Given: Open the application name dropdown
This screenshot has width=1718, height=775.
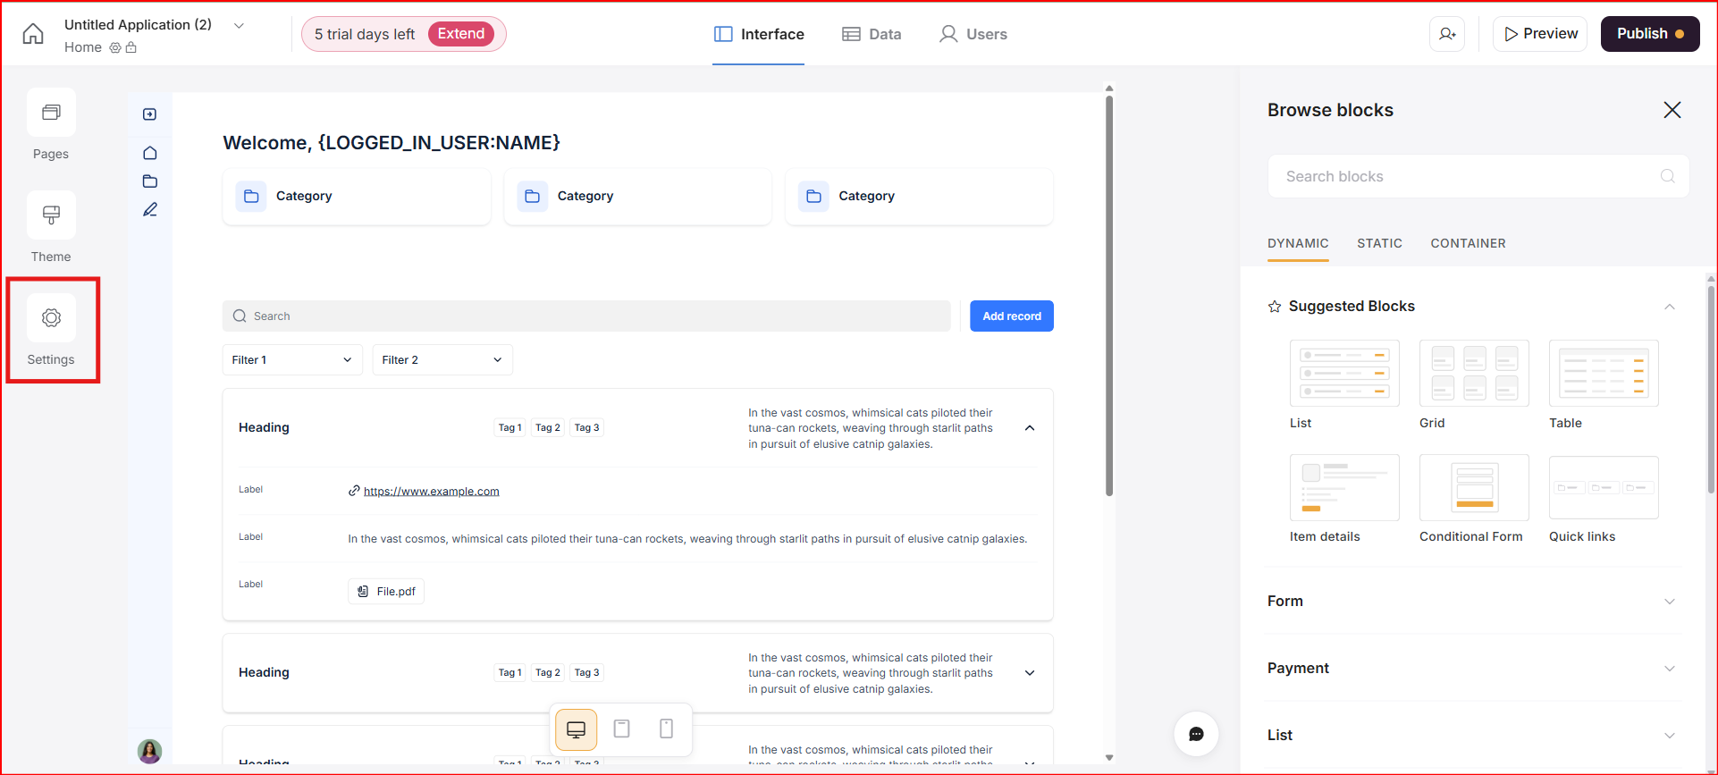Looking at the screenshot, I should click(x=239, y=26).
